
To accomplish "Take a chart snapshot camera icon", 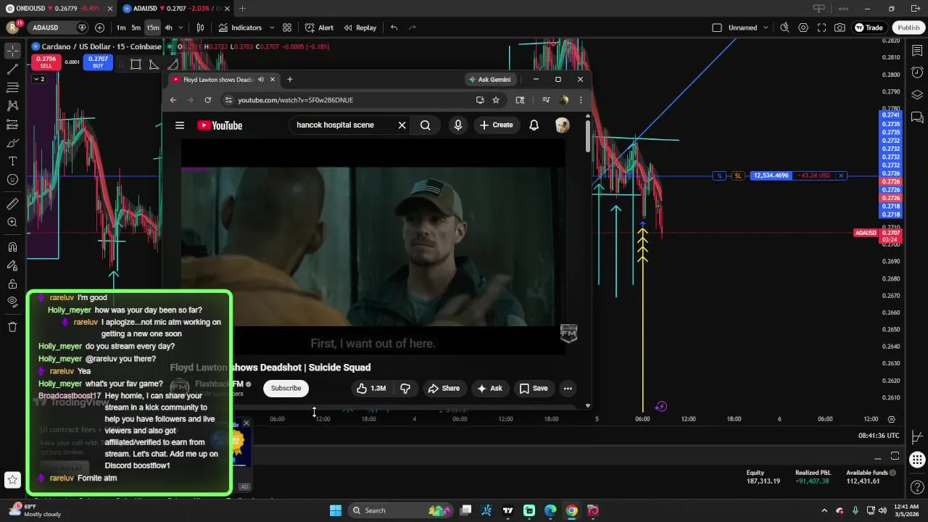I will pos(840,28).
